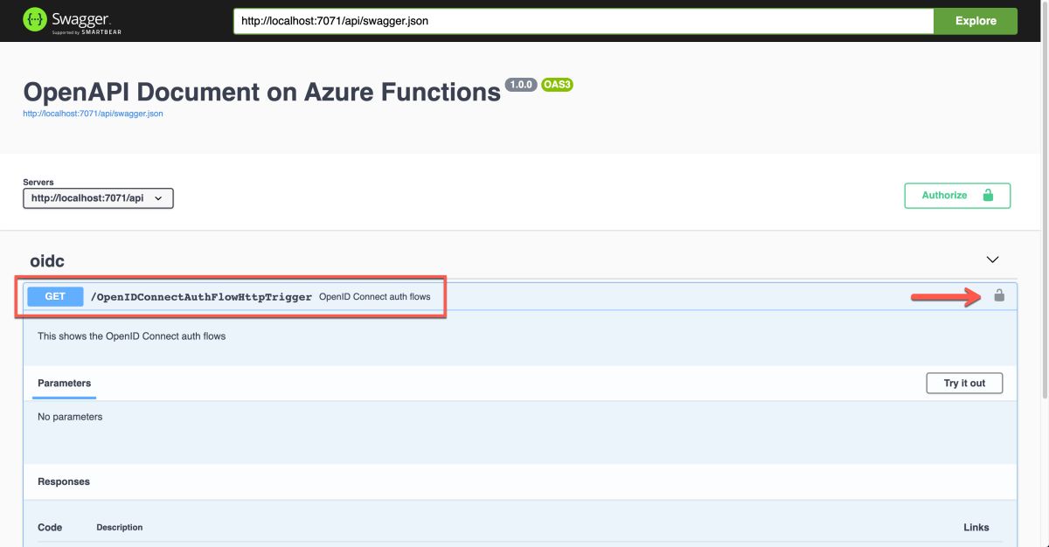Open the swagger.json link under title

point(93,114)
